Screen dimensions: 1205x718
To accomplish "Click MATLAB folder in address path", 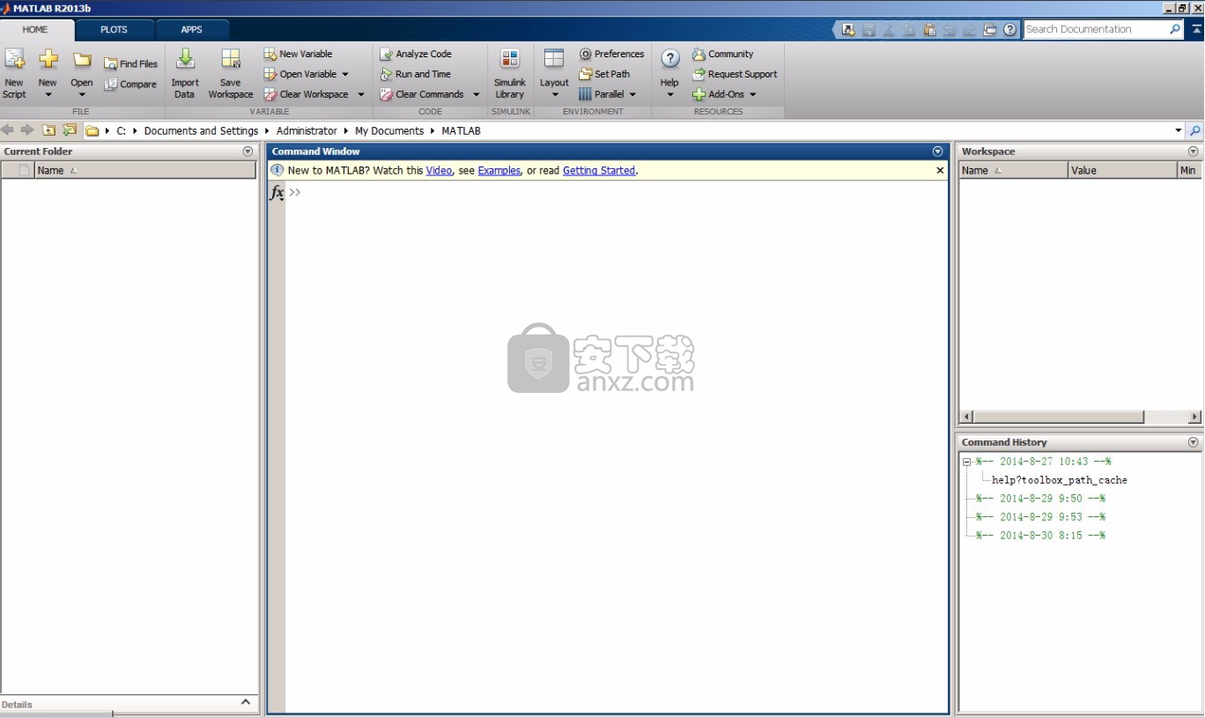I will click(462, 130).
